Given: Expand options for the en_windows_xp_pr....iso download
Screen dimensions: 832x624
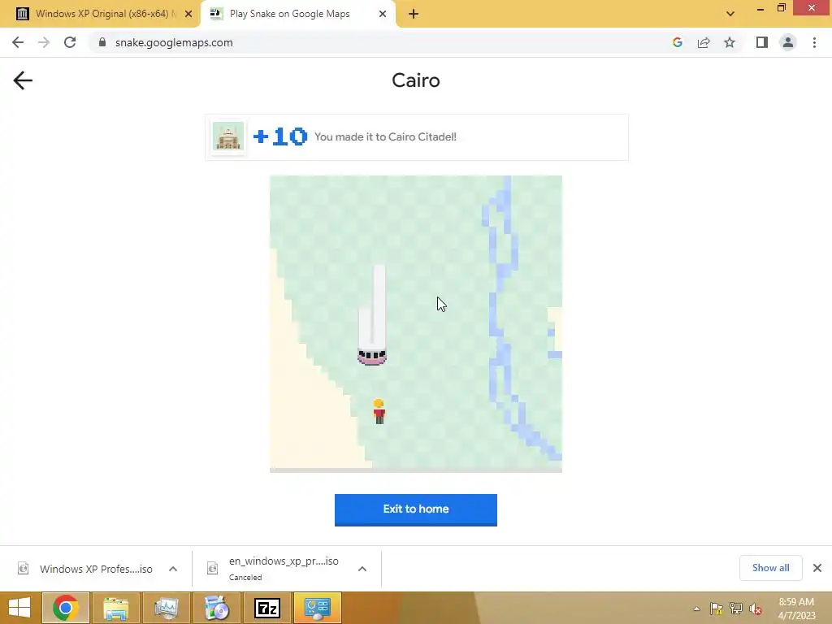Looking at the screenshot, I should click(x=362, y=569).
